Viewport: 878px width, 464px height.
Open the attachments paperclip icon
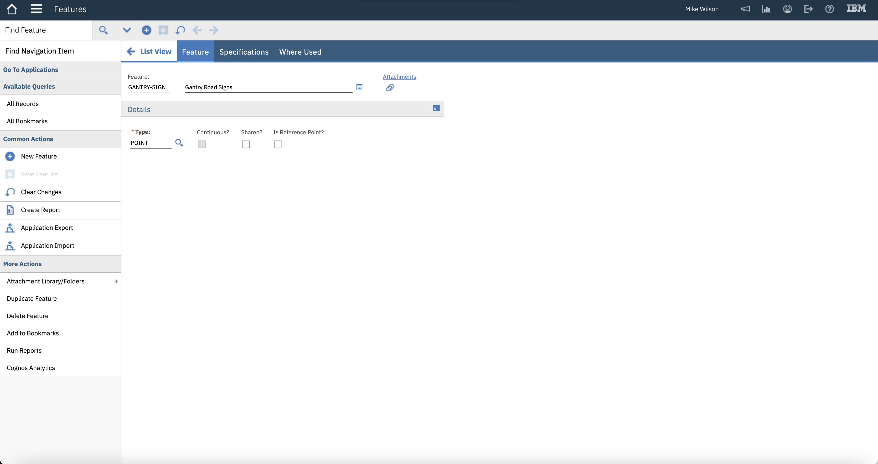point(390,87)
